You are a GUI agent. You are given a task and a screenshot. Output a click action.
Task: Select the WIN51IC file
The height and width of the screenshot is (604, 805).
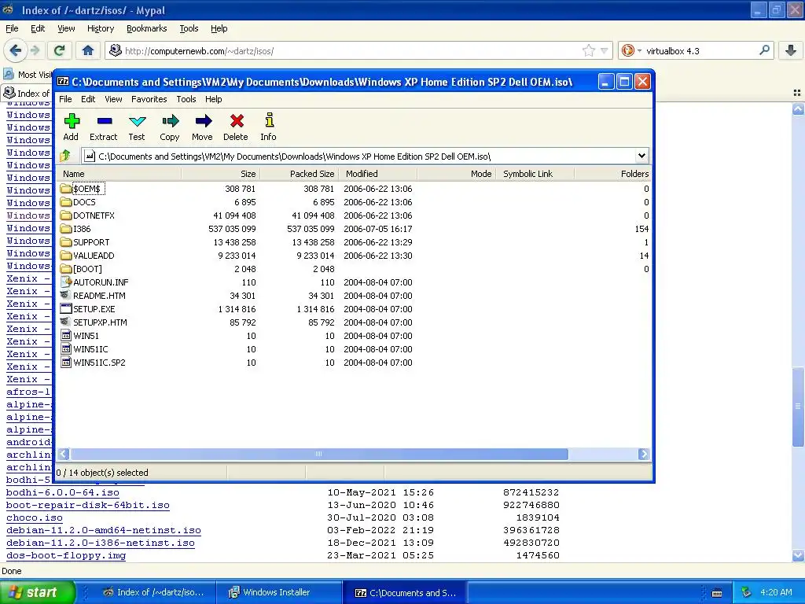coord(90,349)
